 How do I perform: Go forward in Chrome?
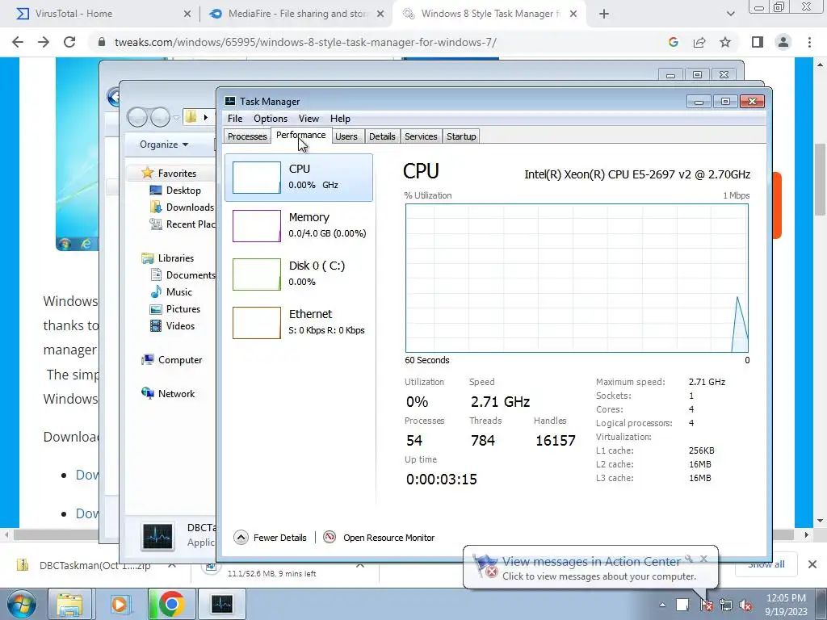(x=44, y=42)
